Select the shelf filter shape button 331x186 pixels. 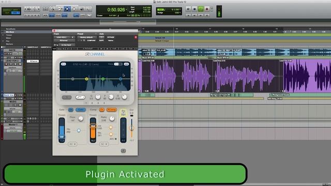[x=81, y=97]
